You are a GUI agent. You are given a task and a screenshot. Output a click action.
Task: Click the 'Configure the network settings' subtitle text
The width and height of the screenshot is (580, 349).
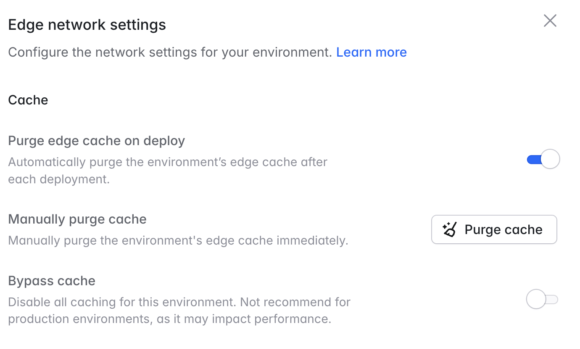tap(170, 52)
